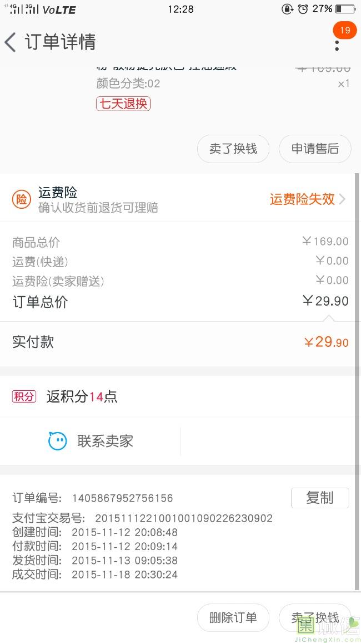Expand the 运费险失效 chevron arrow

click(x=342, y=199)
